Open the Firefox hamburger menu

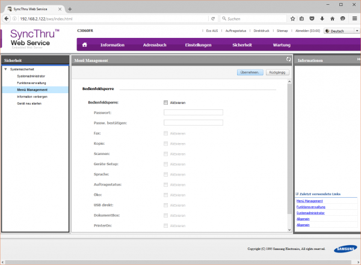click(x=353, y=19)
